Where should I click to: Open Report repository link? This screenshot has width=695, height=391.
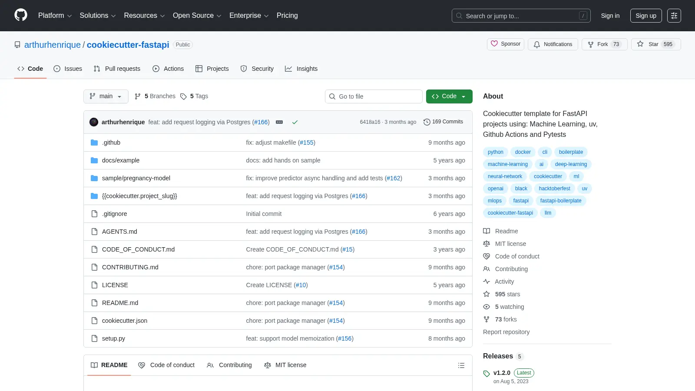tap(506, 332)
